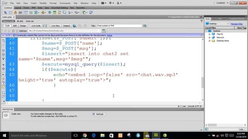Screen dimensions: 248x139
Task: Open the Extend Dreamweaver gear dropdown
Action: pos(111,3)
